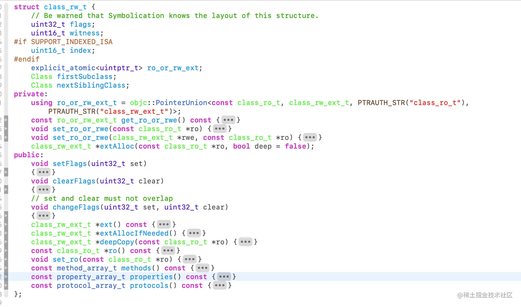521x307 pixels.
Task: Select the setFlags function name
Action: click(x=70, y=164)
